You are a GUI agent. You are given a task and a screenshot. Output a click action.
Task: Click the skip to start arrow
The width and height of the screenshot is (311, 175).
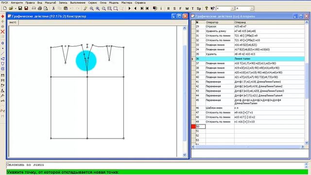147,8
